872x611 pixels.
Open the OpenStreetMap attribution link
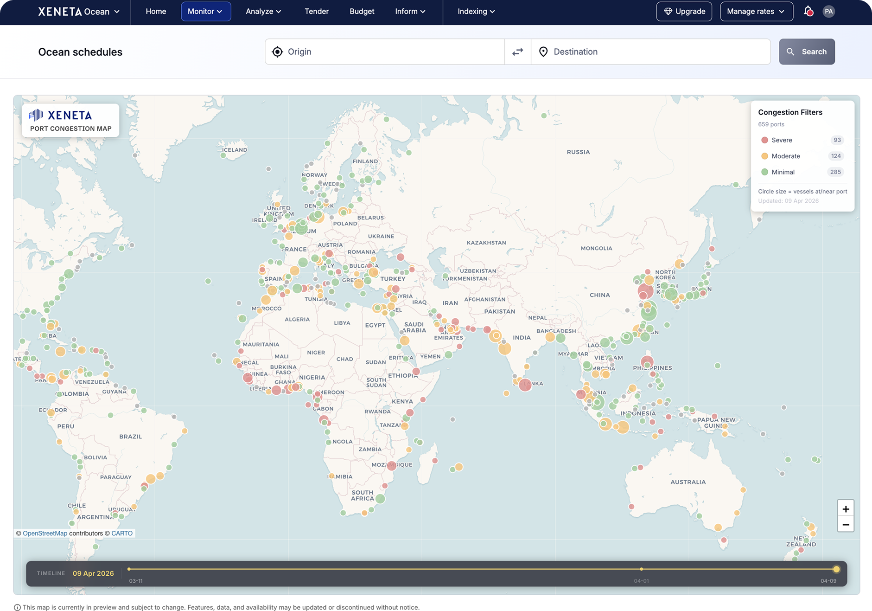coord(45,534)
